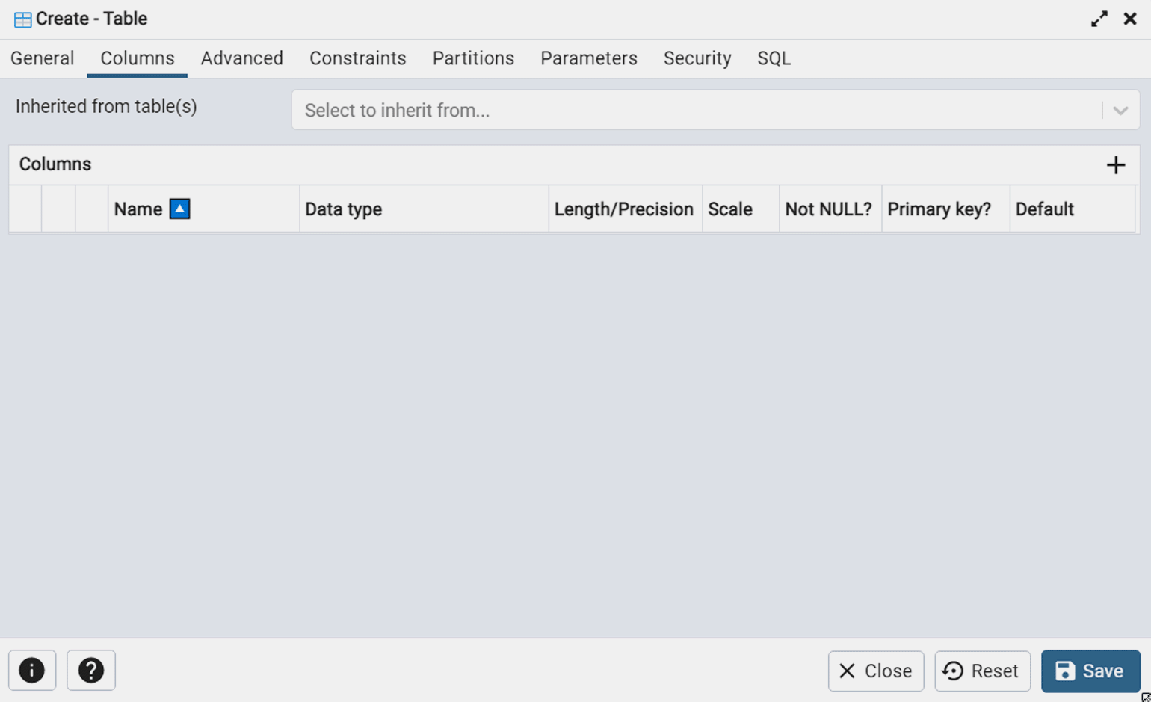The height and width of the screenshot is (702, 1151).
Task: Click the Close button at bottom
Action: click(x=876, y=671)
